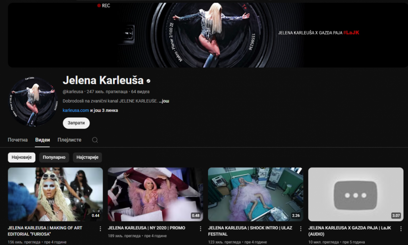Open the channel search magnifier icon
This screenshot has width=408, height=245.
point(95,140)
